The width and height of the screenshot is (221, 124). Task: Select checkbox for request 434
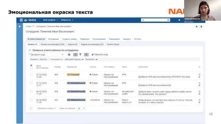(x=31, y=92)
